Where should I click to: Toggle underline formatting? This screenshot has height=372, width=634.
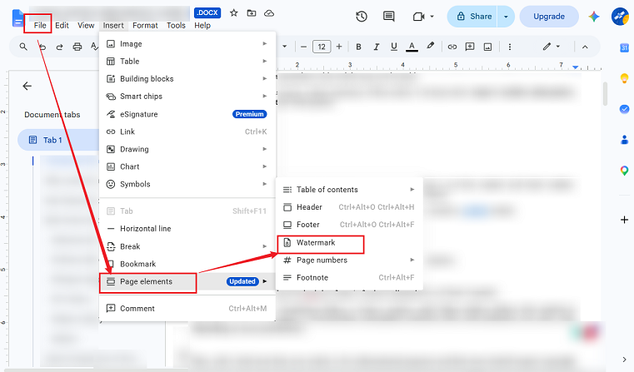(394, 47)
